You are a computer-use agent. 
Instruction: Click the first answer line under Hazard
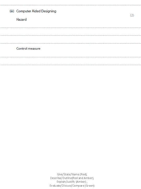click(x=70, y=28)
